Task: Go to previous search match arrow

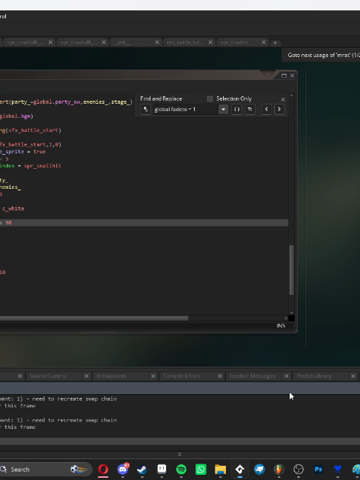Action: (x=267, y=110)
